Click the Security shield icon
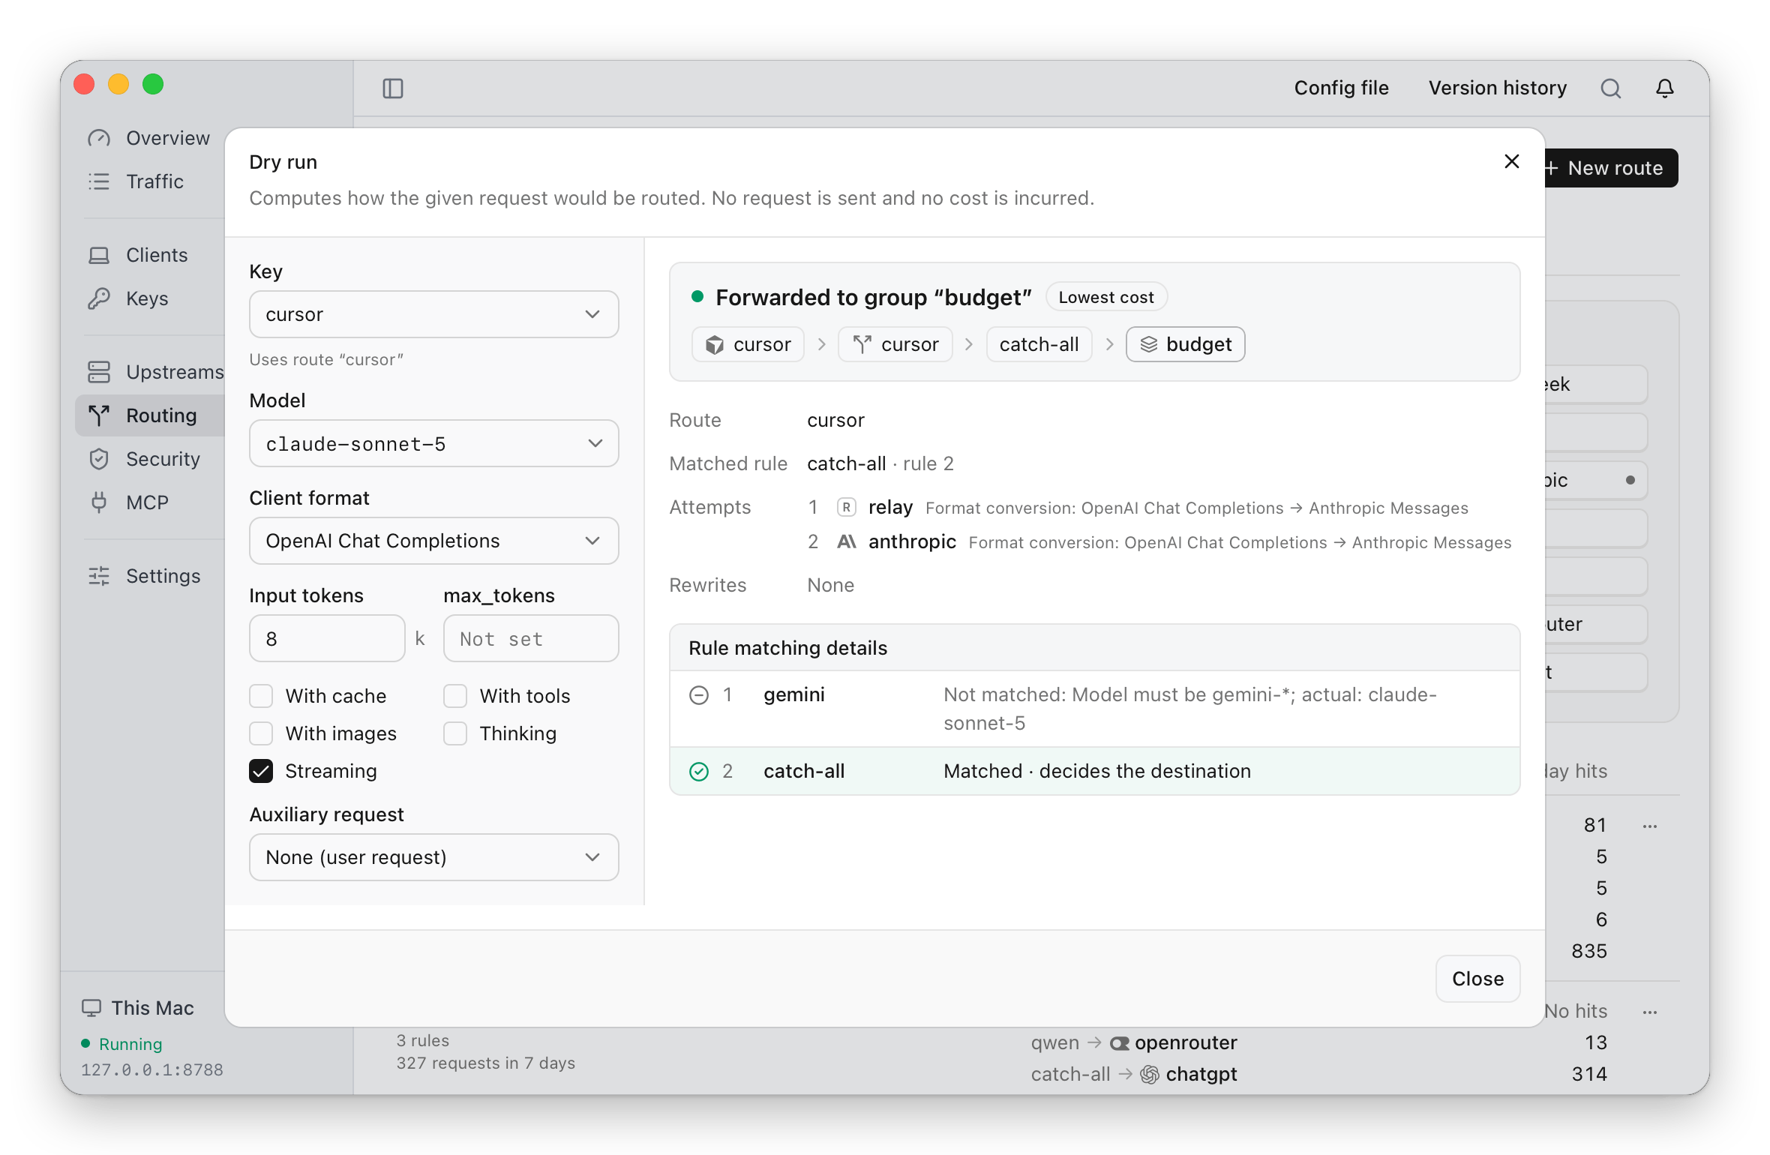The width and height of the screenshot is (1770, 1155). [99, 459]
